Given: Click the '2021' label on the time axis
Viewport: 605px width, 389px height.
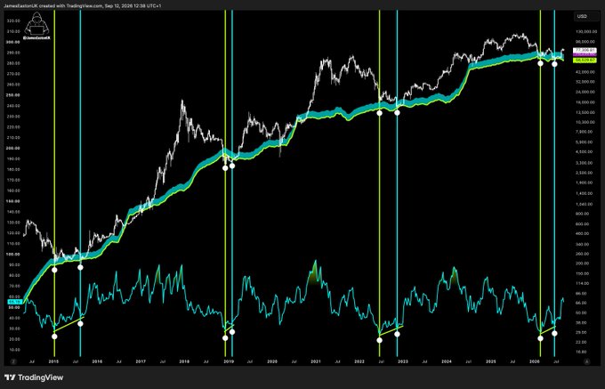Looking at the screenshot, I should click(316, 361).
